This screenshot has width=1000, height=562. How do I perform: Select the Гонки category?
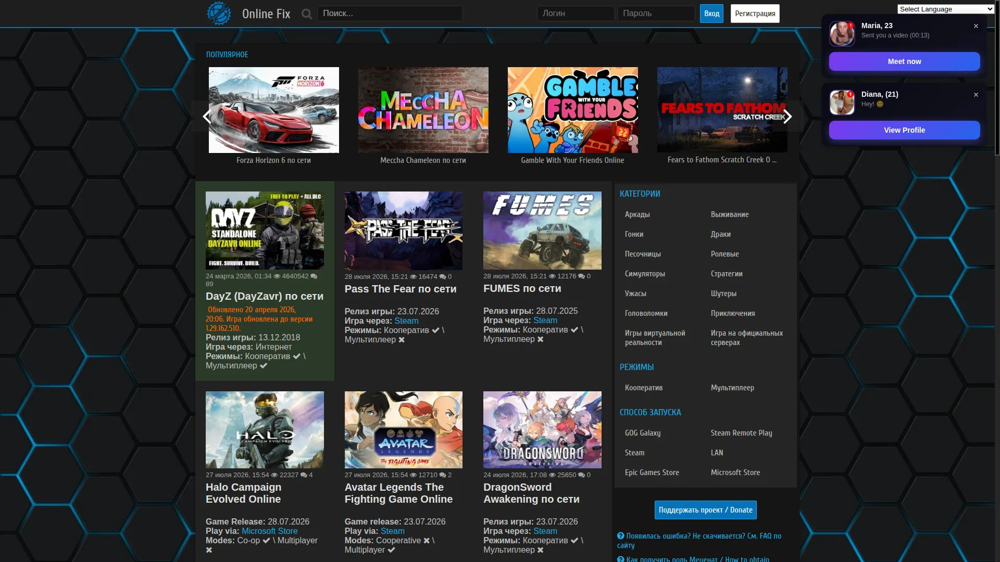pos(634,234)
